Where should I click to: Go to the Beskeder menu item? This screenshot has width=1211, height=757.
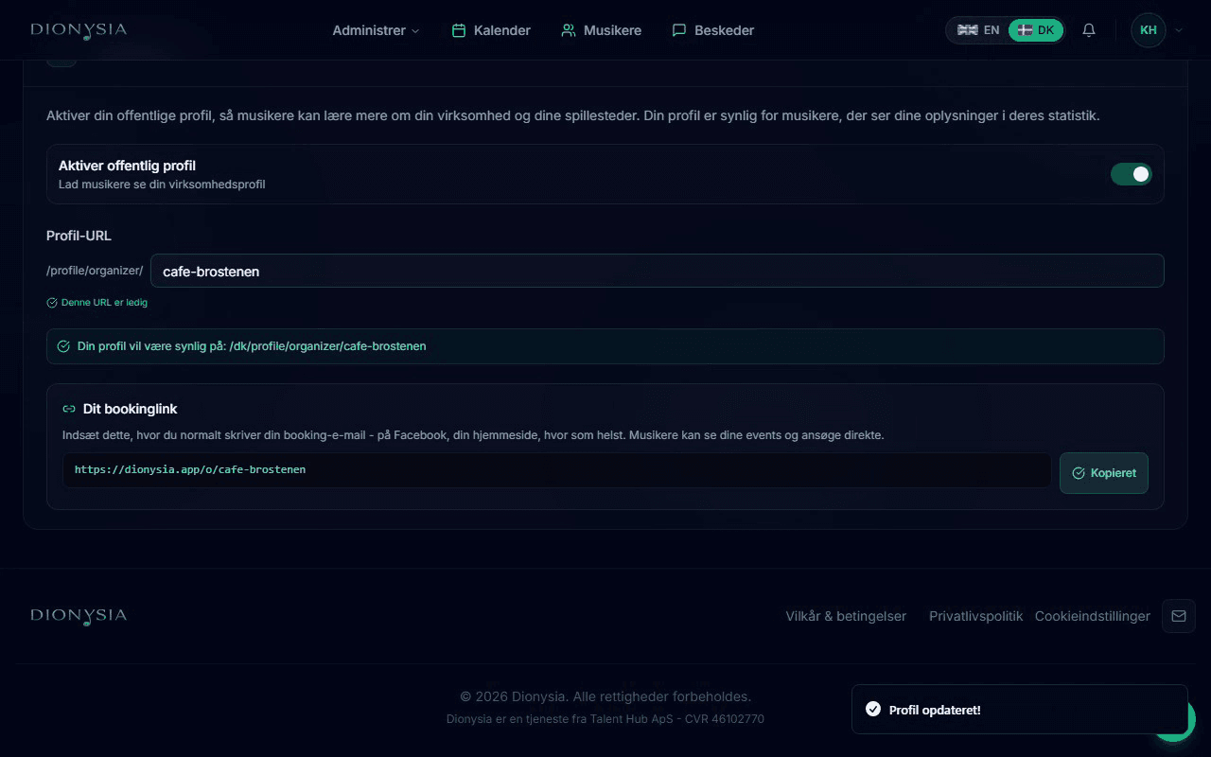713,30
